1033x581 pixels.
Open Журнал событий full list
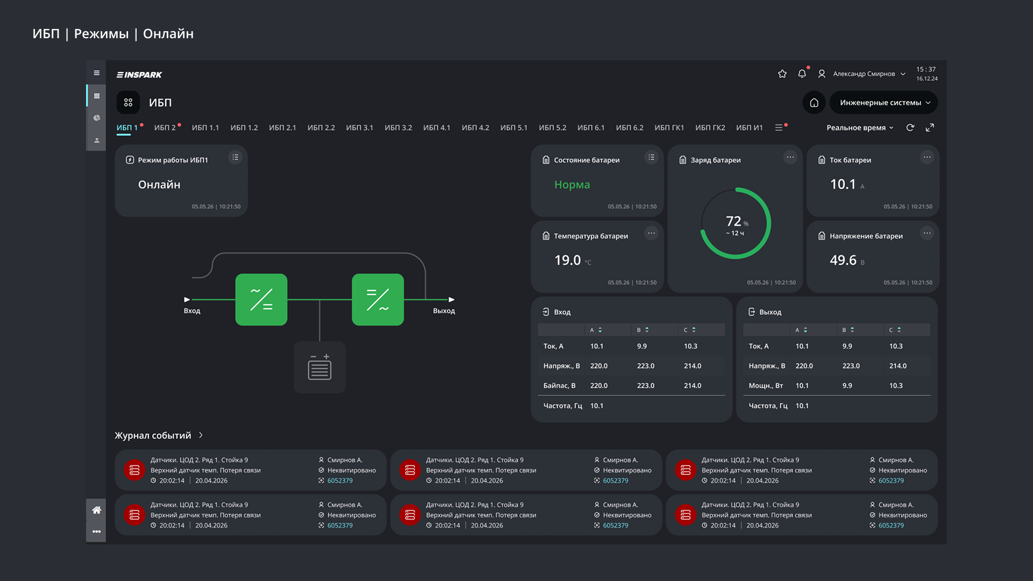[159, 435]
